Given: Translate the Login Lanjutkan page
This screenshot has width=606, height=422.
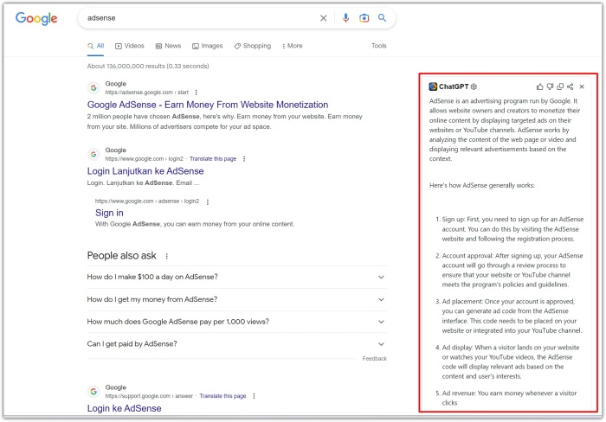Looking at the screenshot, I should (x=213, y=159).
